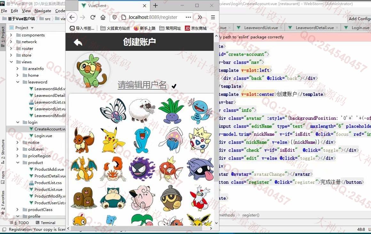This screenshot has height=234, width=371.
Task: Choose the Oddish avatar
Action: click(171, 111)
